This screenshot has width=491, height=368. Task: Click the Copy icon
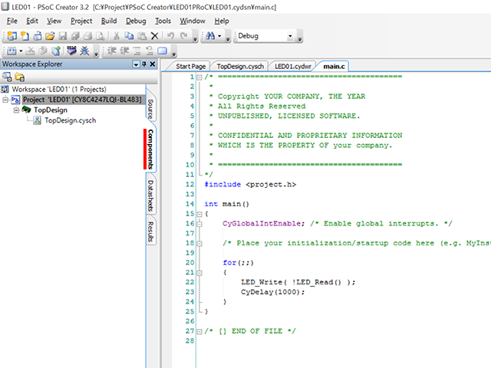pyautogui.click(x=129, y=36)
